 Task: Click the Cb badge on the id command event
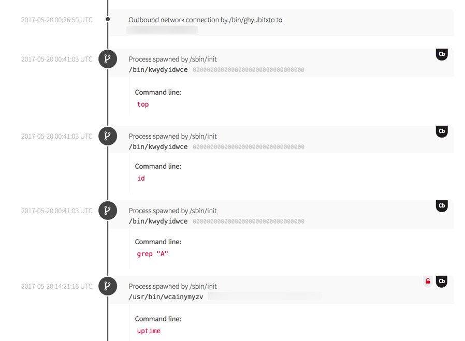(442, 131)
